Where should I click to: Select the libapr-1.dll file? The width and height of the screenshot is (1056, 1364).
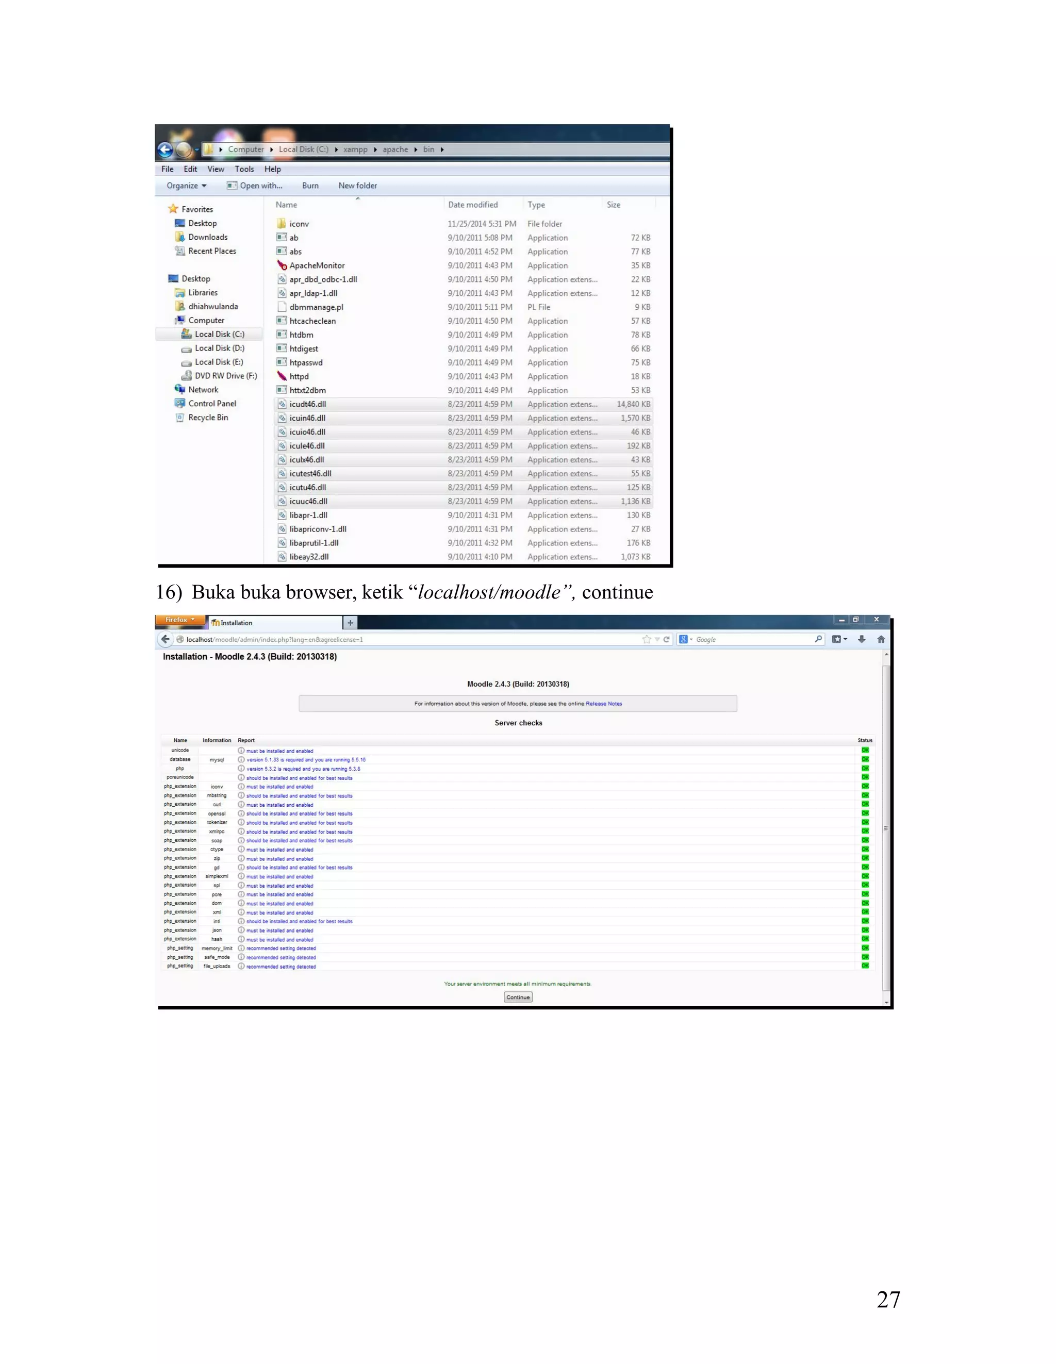pos(308,515)
